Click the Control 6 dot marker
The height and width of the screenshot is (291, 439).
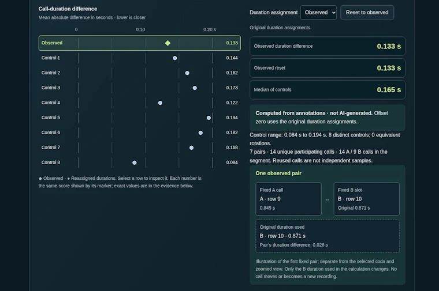(200, 133)
